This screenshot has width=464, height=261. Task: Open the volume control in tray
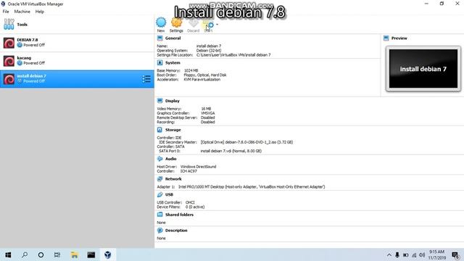point(422,255)
